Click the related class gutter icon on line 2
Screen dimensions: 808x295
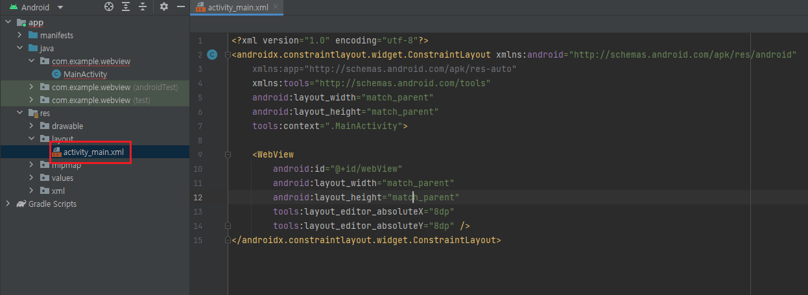211,54
